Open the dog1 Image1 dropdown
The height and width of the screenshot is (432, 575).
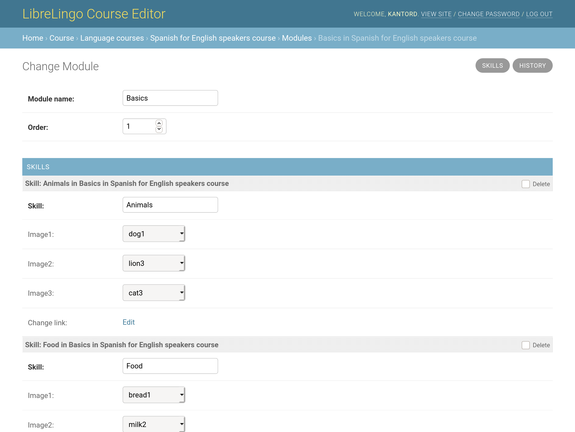(154, 234)
